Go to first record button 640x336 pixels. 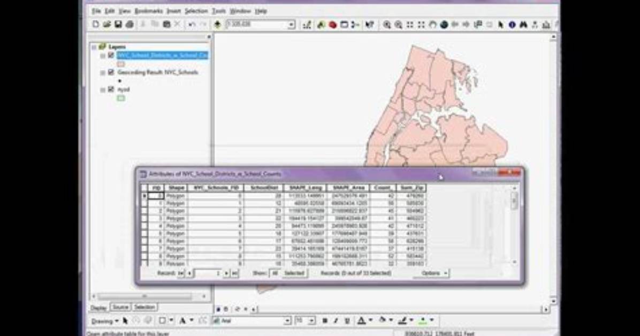coord(181,273)
